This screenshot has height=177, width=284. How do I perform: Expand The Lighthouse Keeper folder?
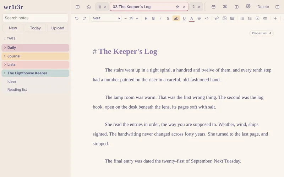35,73
